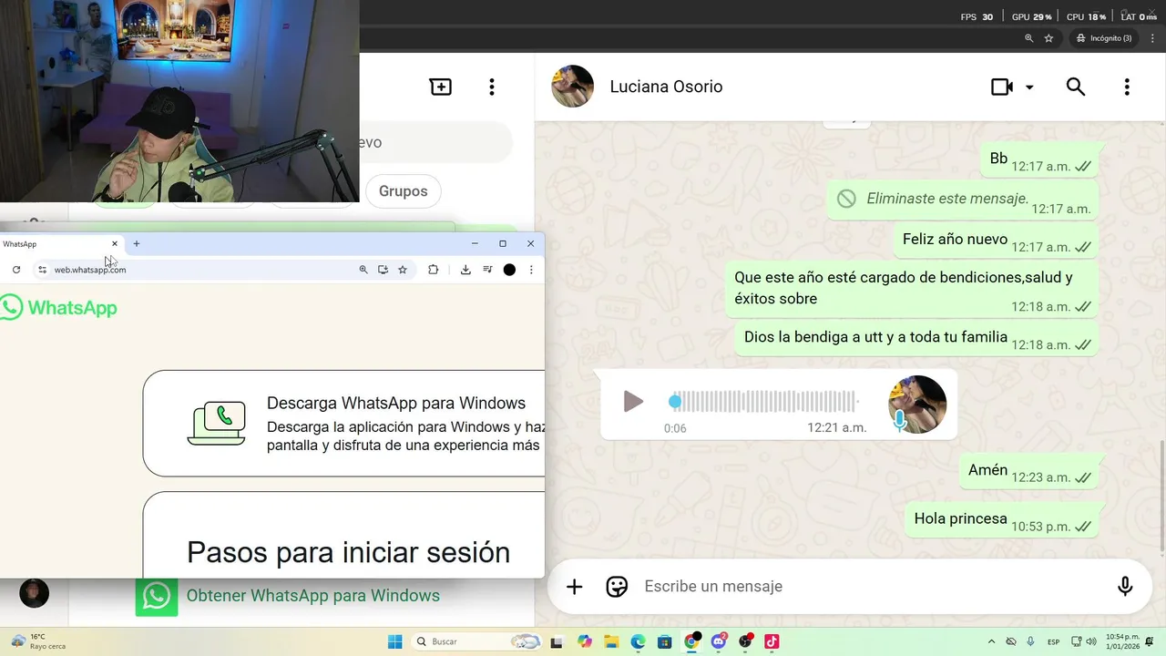The height and width of the screenshot is (656, 1166).
Task: Open the small Chrome window three-dot menu
Action: (x=531, y=270)
